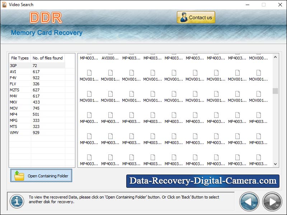Select the 3GP file type row
The image size is (287, 215).
tap(37, 66)
